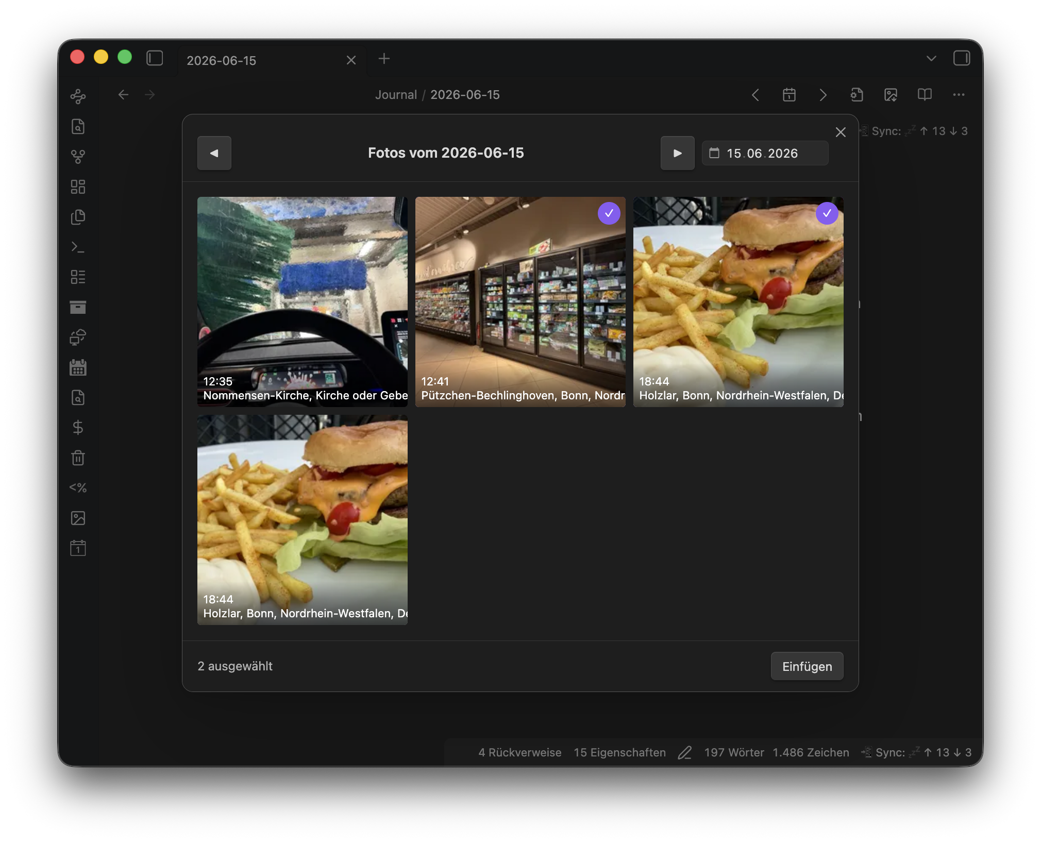Open the filled calendar ribbon icon

pyautogui.click(x=78, y=367)
